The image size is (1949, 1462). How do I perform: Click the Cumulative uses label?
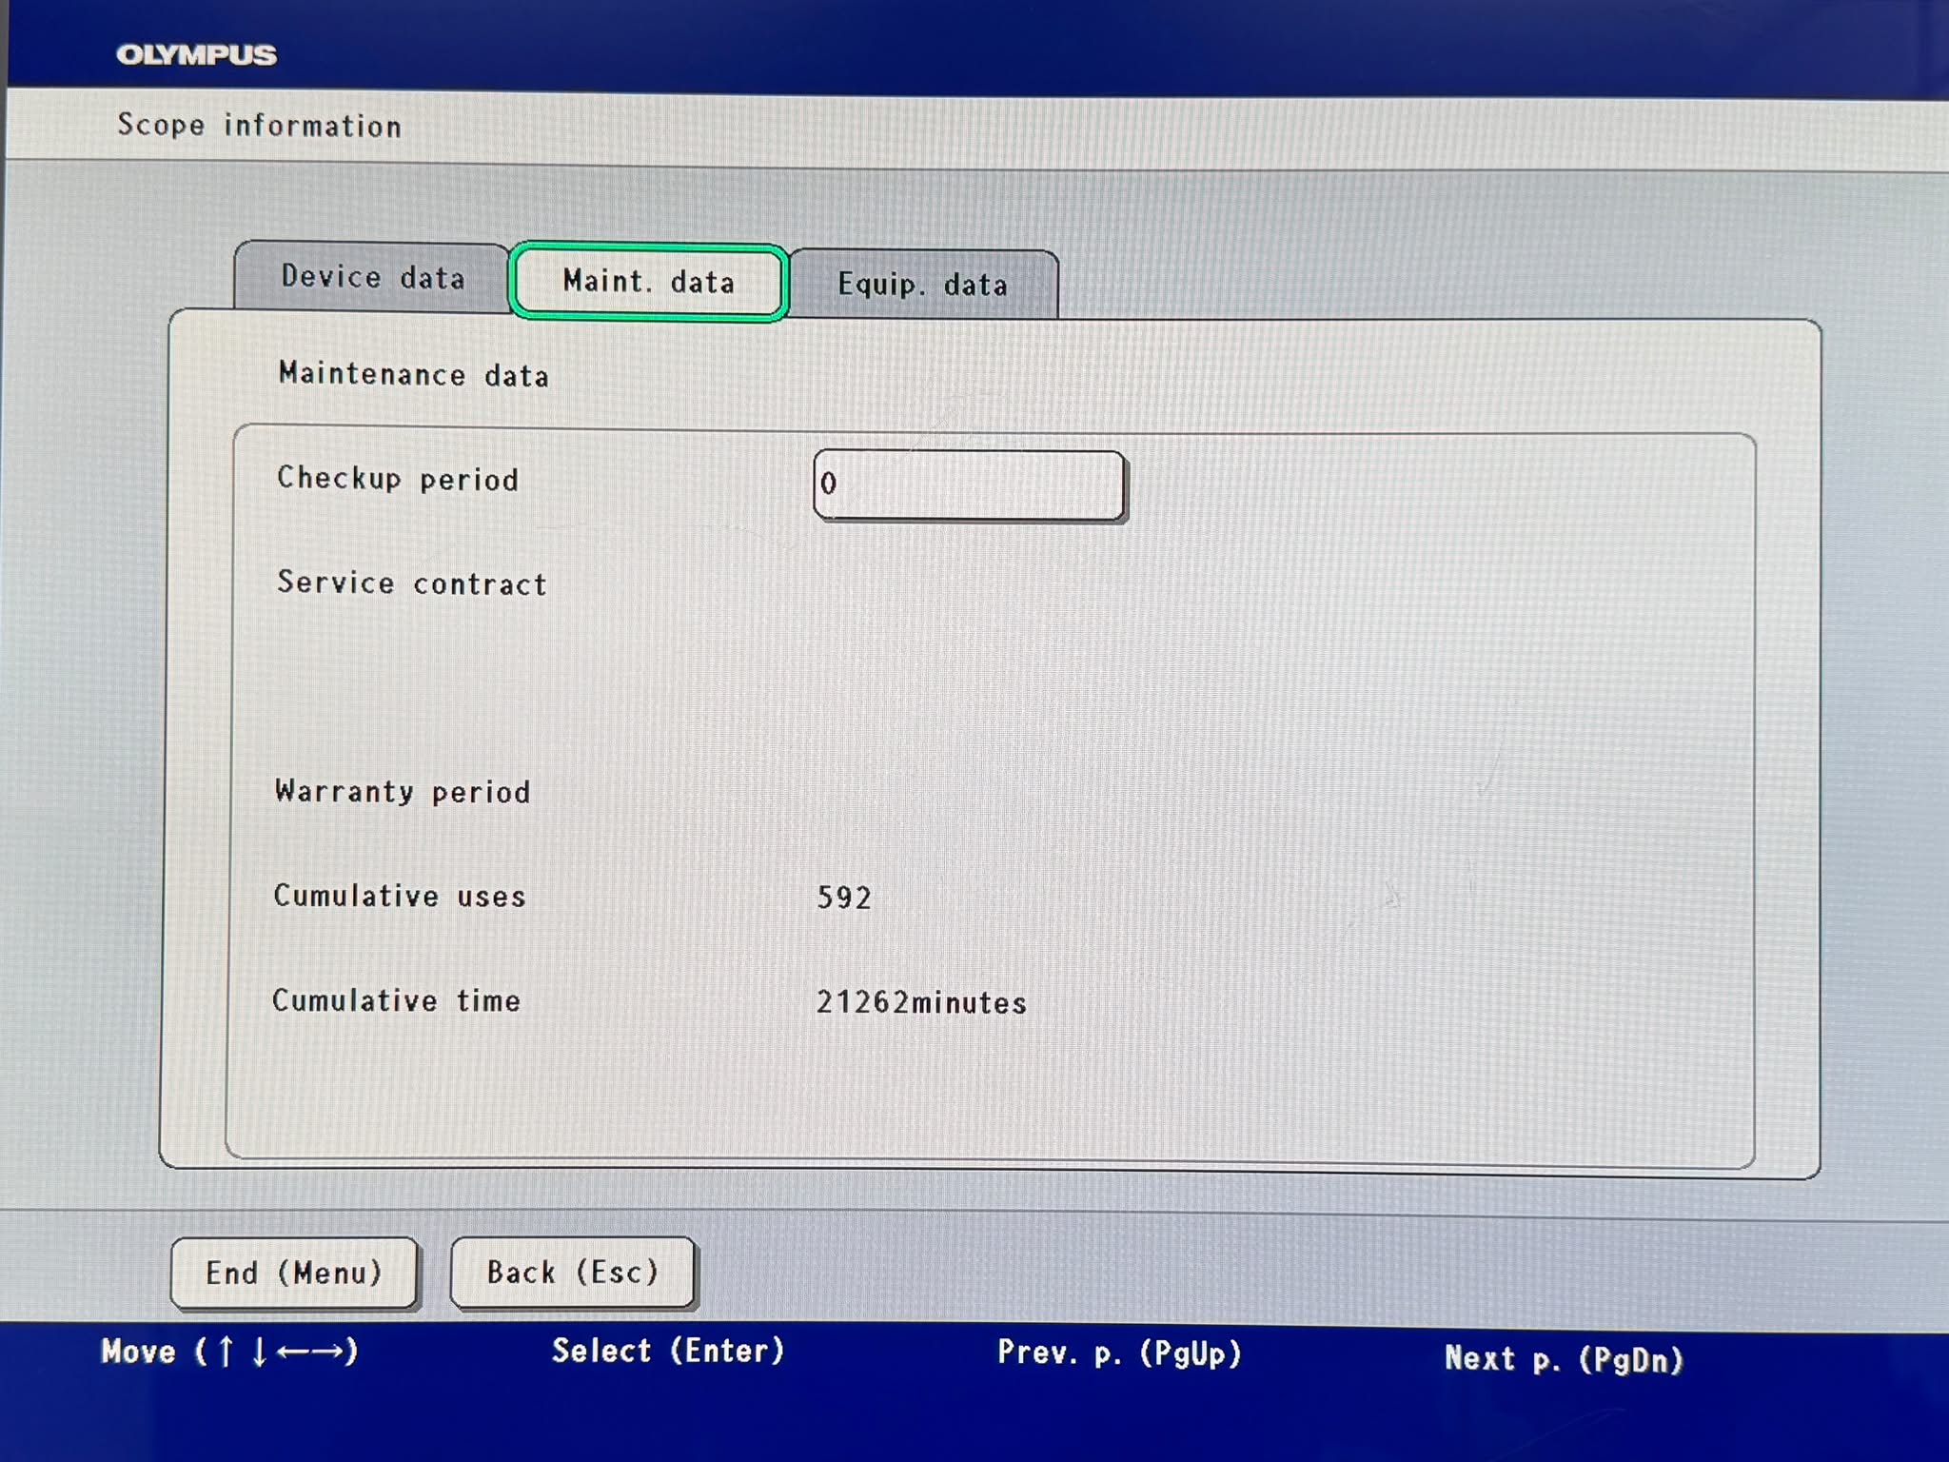click(399, 897)
